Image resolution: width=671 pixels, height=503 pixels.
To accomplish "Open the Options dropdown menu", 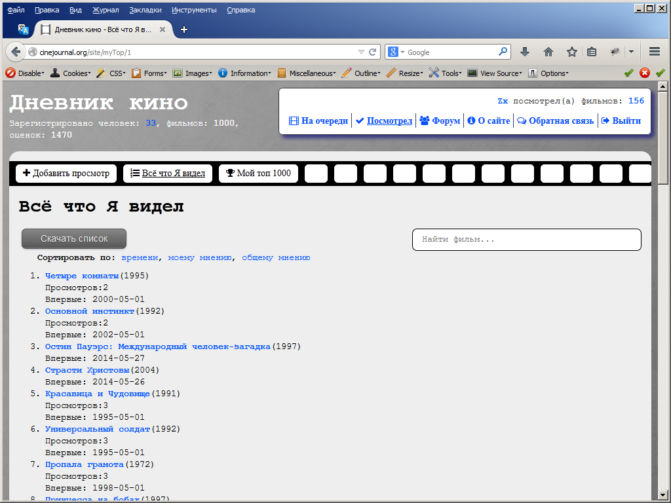I will click(548, 73).
